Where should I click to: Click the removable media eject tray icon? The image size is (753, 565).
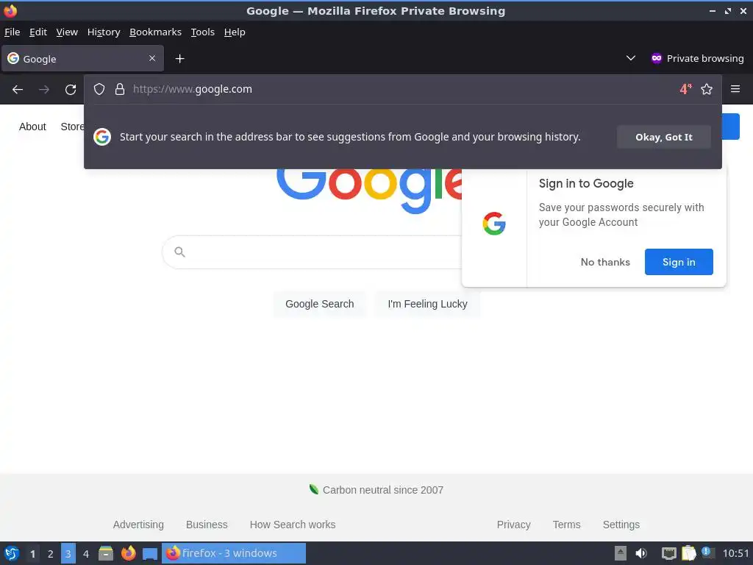tap(621, 553)
